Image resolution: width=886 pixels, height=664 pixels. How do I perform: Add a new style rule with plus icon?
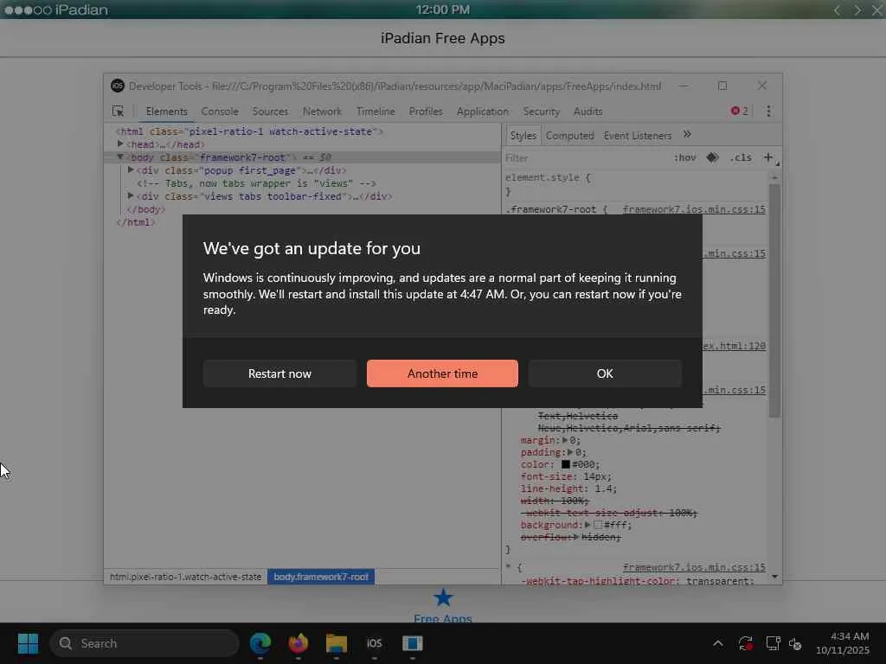tap(768, 157)
